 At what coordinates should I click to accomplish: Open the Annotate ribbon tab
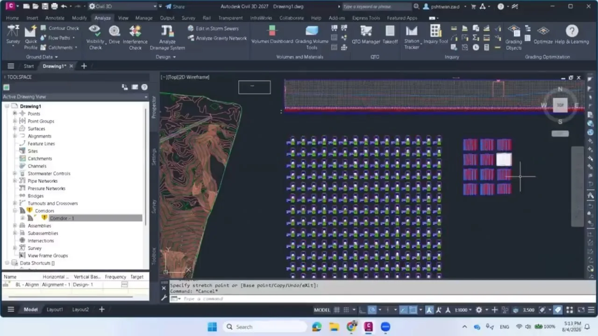coord(55,18)
